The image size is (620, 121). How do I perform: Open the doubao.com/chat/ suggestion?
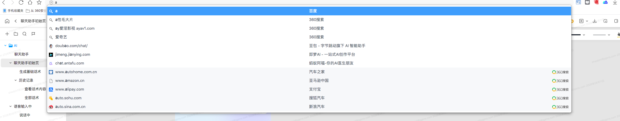tap(309, 46)
